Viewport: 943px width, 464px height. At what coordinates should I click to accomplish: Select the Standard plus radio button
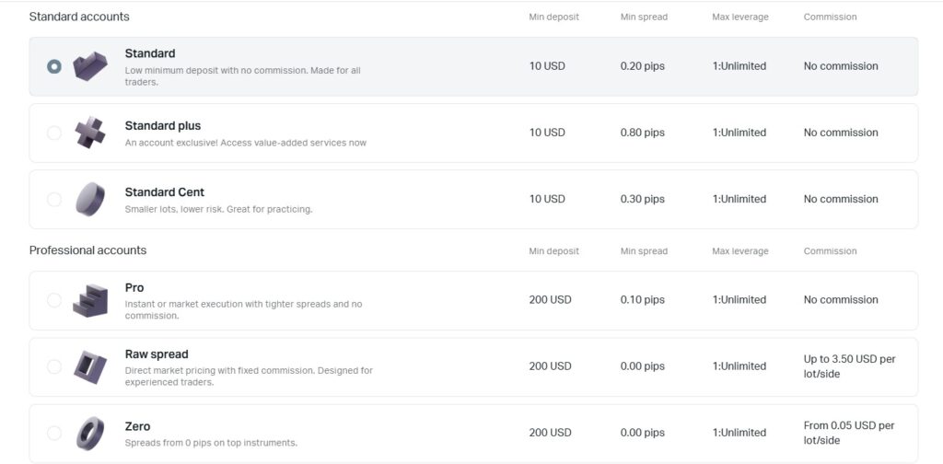pyautogui.click(x=54, y=133)
